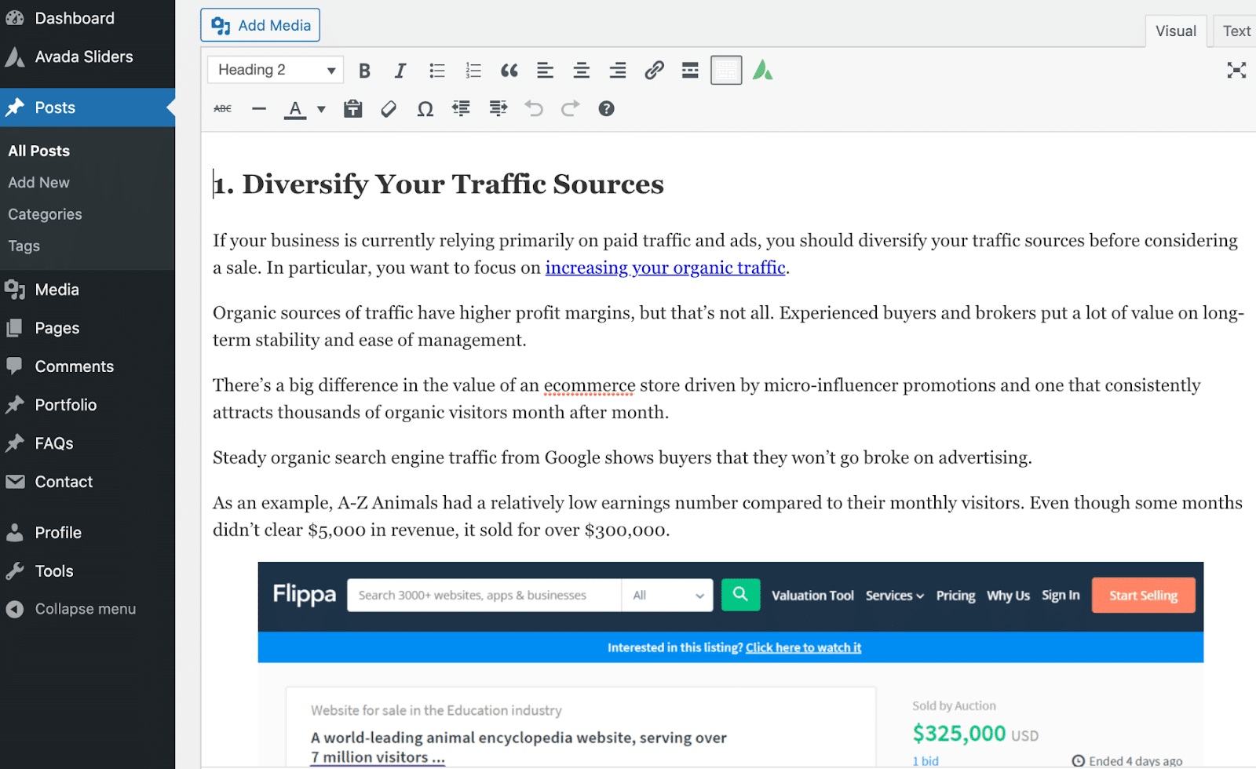The width and height of the screenshot is (1256, 769).
Task: Open the Comments section from the sidebar
Action: (73, 366)
